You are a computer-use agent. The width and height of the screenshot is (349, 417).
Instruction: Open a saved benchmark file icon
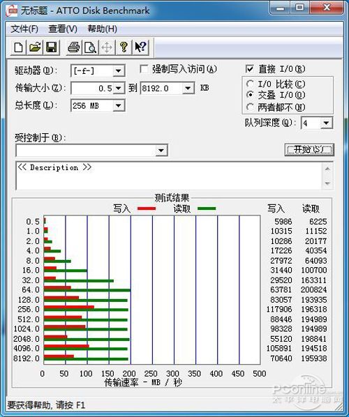(35, 47)
